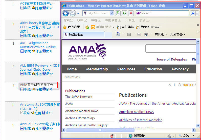
Task: Open the Home navigation item
Action: coord(72,69)
